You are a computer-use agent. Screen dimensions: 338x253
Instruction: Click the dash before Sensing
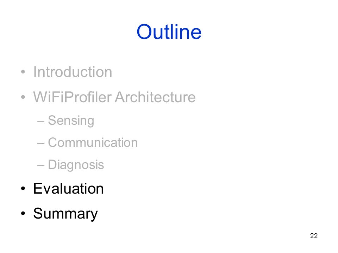[41, 121]
